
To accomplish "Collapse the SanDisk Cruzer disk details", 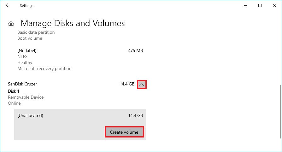I will point(142,85).
